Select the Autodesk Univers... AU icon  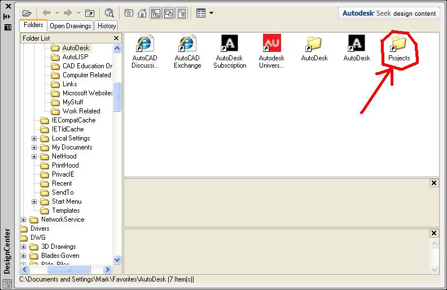click(271, 51)
